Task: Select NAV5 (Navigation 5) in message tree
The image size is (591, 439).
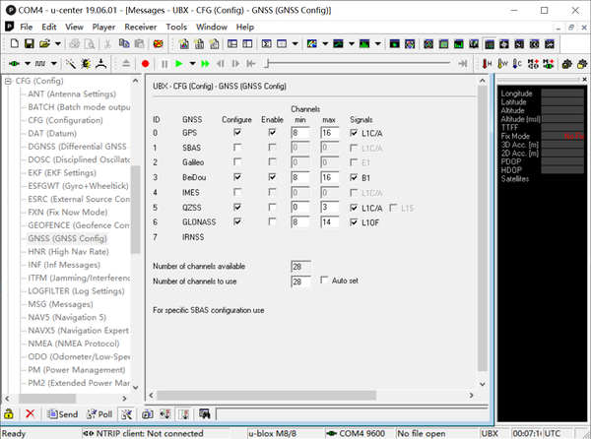Action: [x=66, y=318]
